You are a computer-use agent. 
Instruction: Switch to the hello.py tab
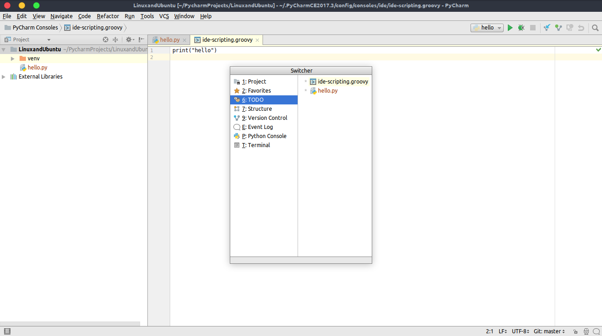(168, 40)
